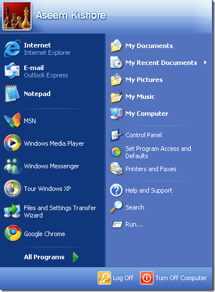The width and height of the screenshot is (215, 292).
Task: Launch Google Chrome from its icon
Action: (13, 233)
